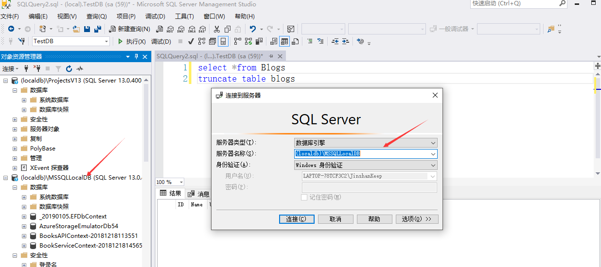Click the results to grid icon
Image resolution: width=601 pixels, height=267 pixels.
point(284,41)
